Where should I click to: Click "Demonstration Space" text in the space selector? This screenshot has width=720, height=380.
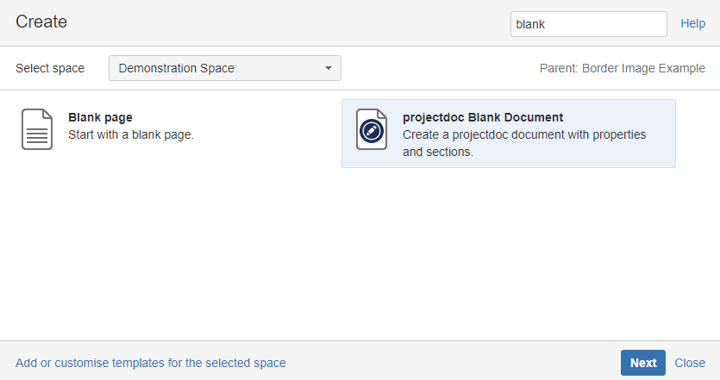point(176,68)
